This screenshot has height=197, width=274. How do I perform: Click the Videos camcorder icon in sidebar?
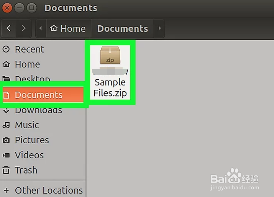click(x=6, y=155)
